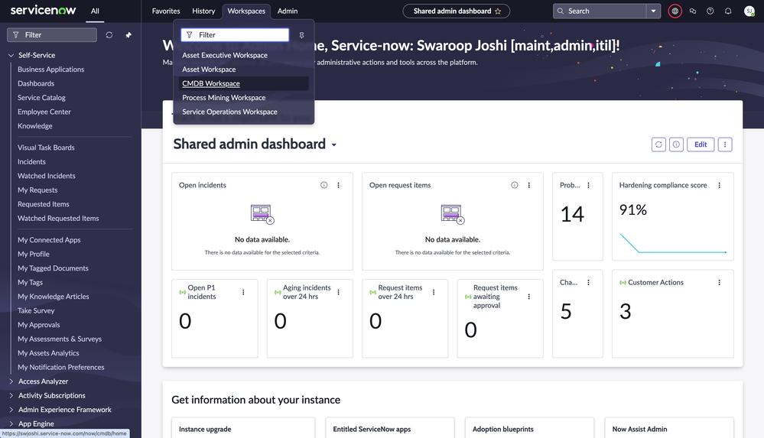764x438 pixels.
Task: Favorite the Shared admin dashboard star
Action: [x=498, y=11]
